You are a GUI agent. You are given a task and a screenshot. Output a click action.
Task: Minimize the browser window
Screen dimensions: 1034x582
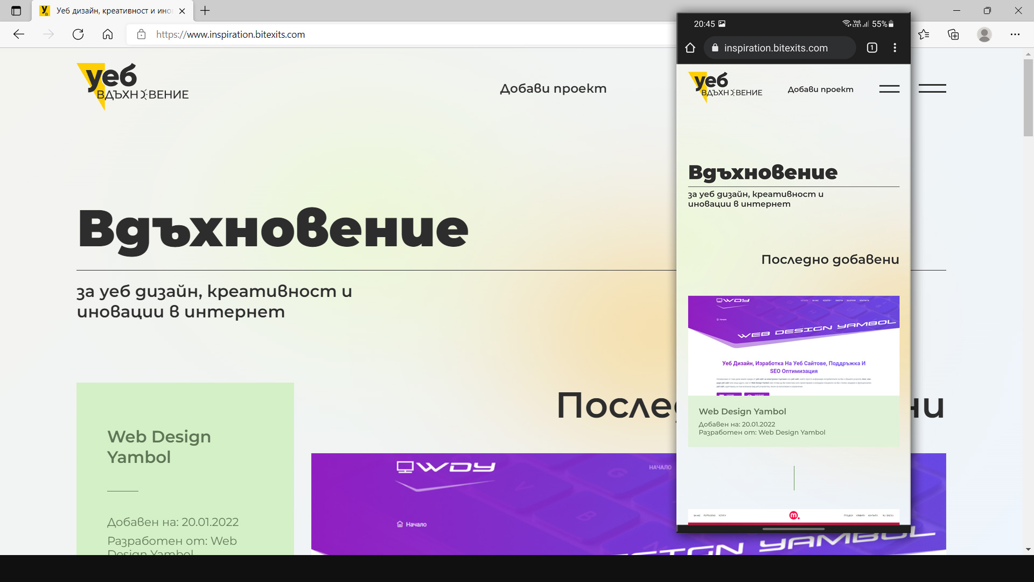(956, 11)
